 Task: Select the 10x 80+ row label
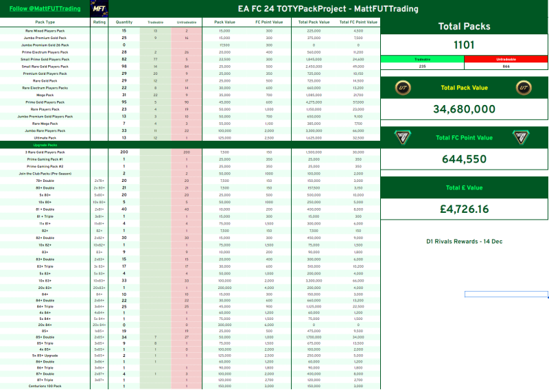point(45,202)
